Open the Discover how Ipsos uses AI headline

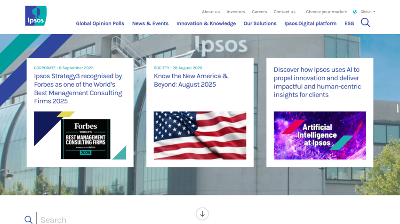317,82
